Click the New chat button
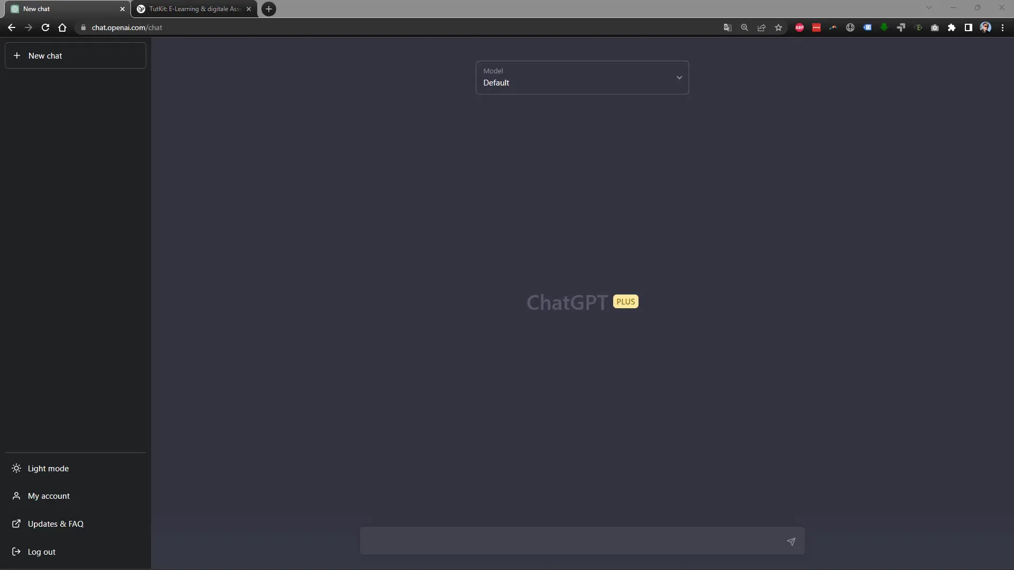 [x=75, y=55]
